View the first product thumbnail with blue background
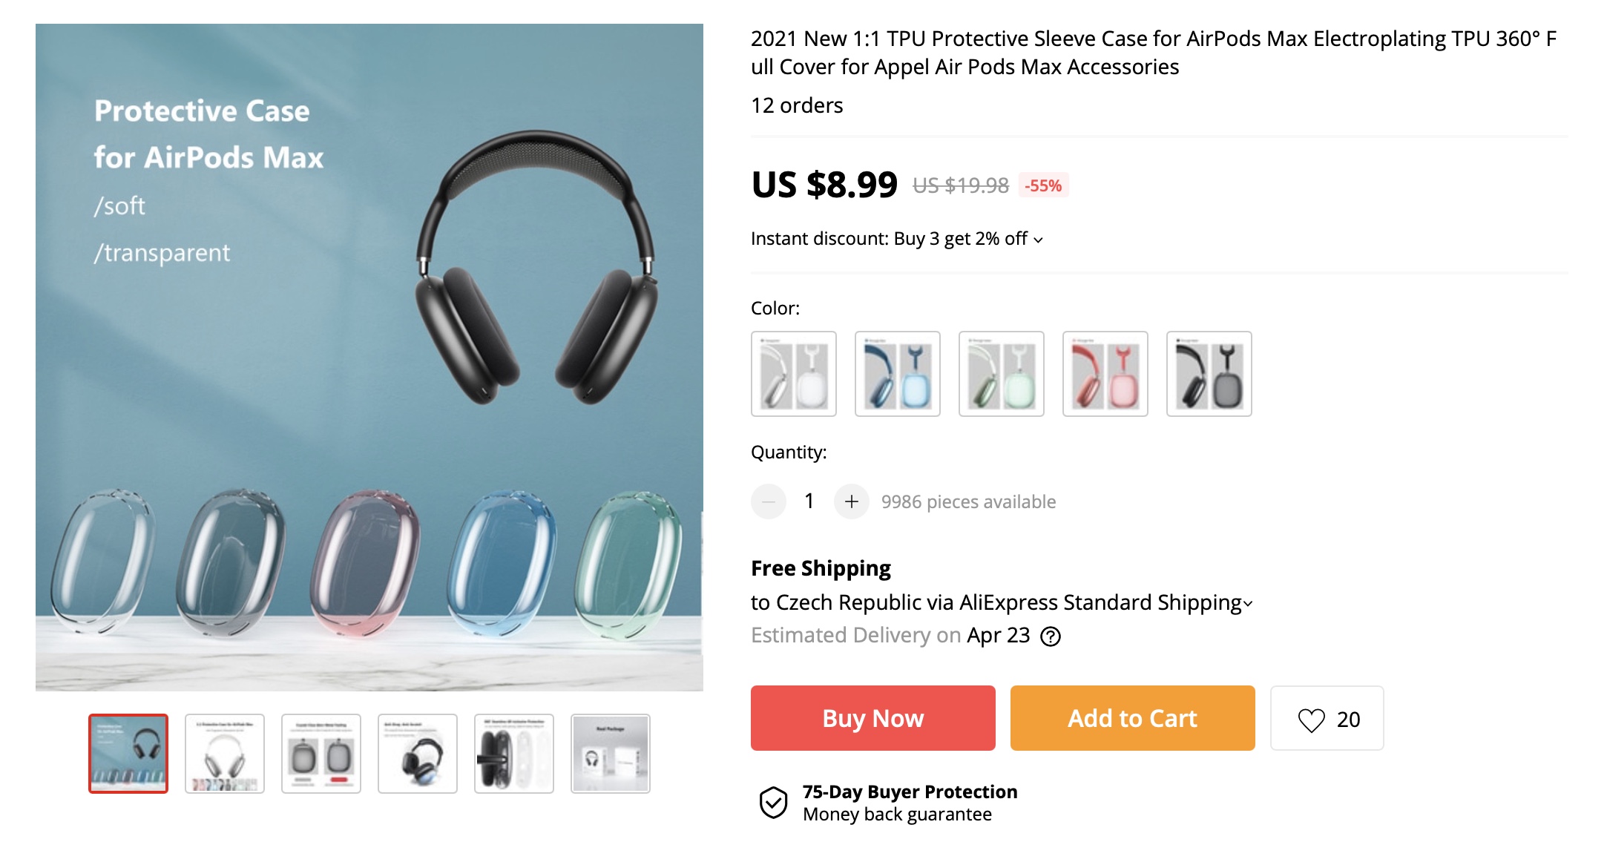1607x862 pixels. click(x=128, y=754)
